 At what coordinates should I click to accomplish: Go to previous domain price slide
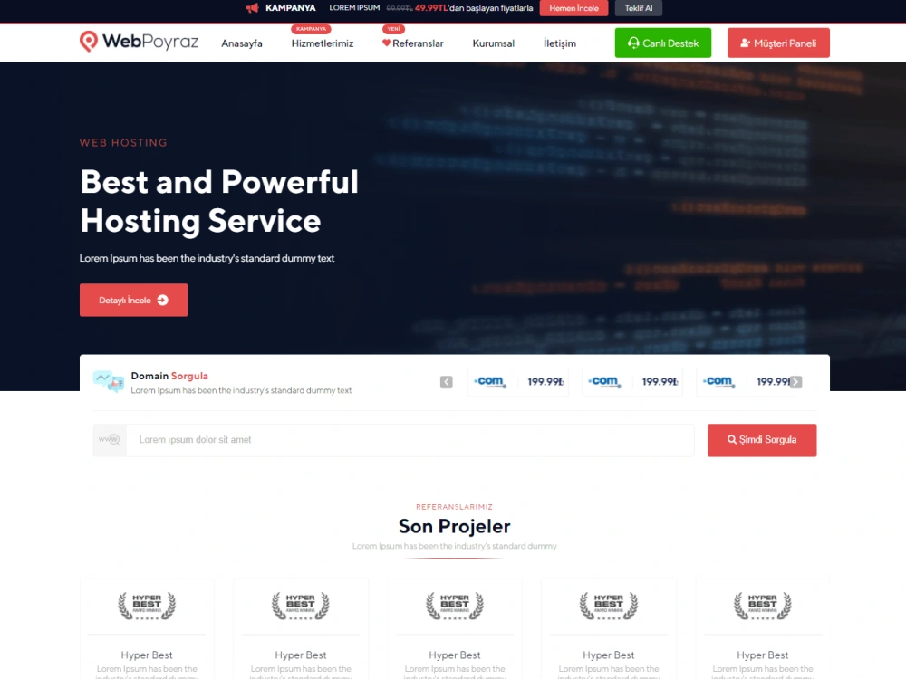click(446, 382)
